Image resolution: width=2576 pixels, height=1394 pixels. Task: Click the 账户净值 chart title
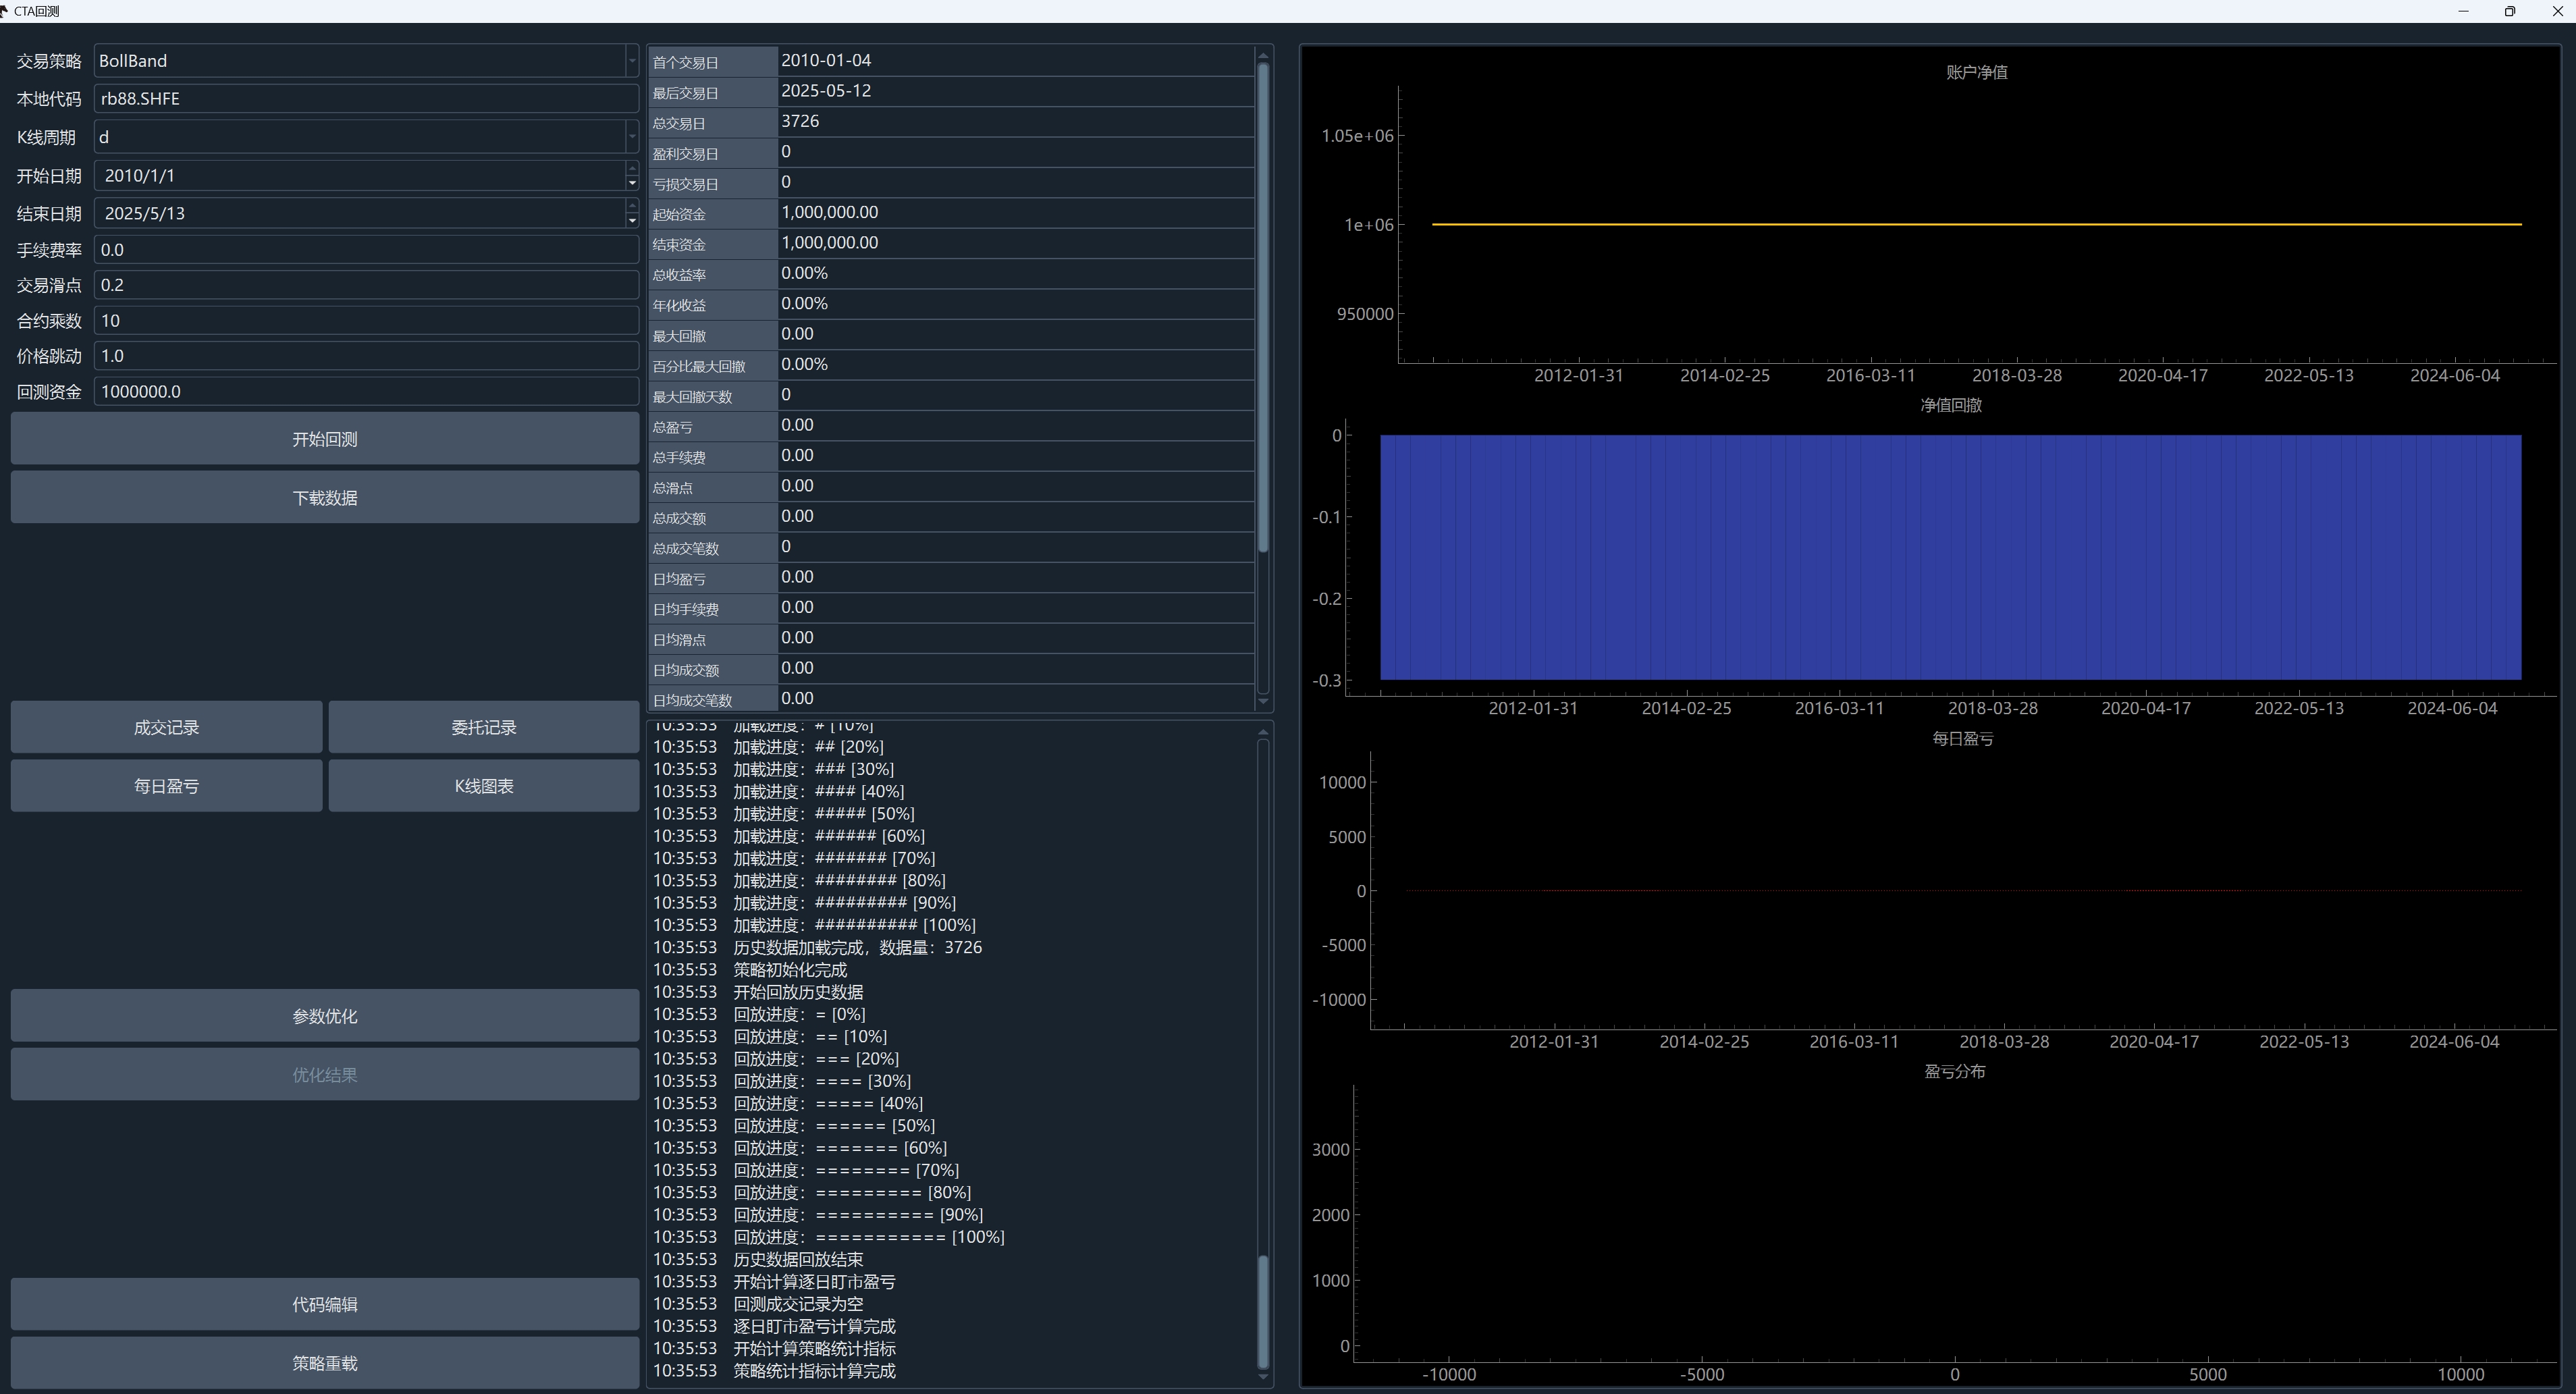[1976, 73]
